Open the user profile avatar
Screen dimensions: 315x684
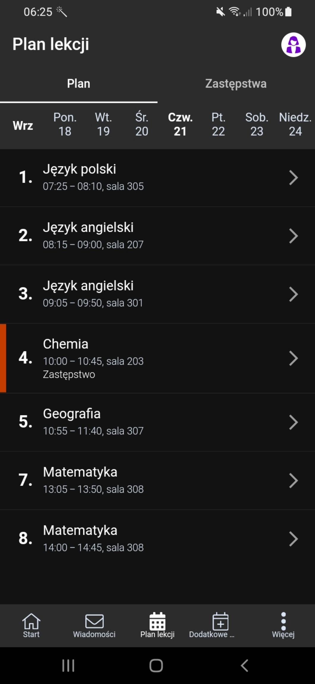293,45
